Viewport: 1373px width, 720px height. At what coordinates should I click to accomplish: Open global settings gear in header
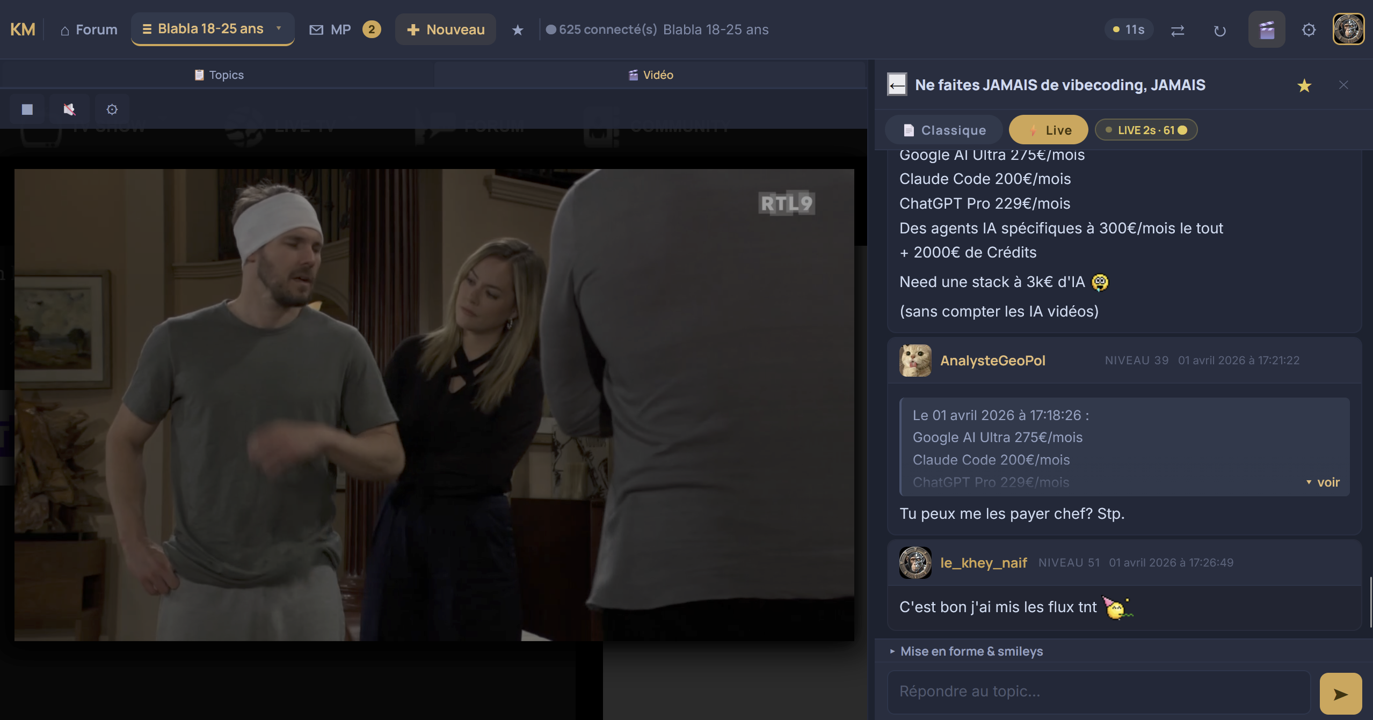coord(1309,30)
